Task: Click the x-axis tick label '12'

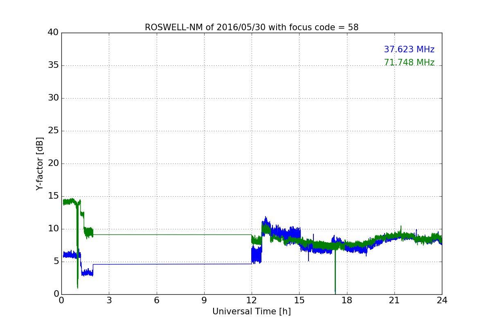Action: pyautogui.click(x=252, y=300)
